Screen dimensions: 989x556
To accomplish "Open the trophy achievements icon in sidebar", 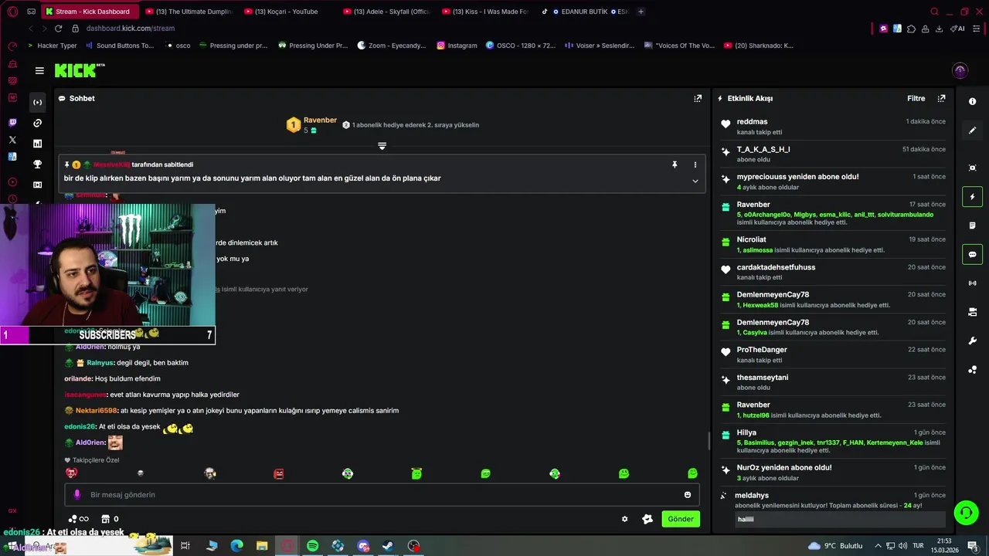I will click(37, 164).
